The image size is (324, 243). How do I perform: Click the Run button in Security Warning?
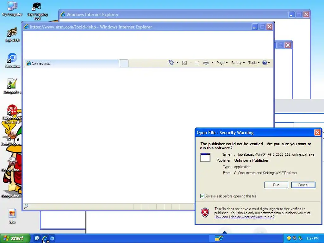point(276,185)
